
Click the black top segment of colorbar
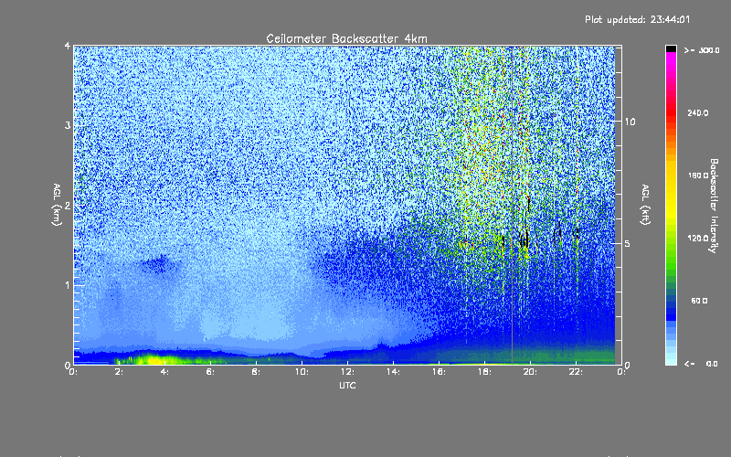point(671,48)
